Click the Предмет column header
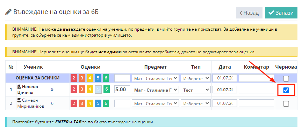Image resolution: width=302 pixels, height=139 pixels. [x=156, y=67]
